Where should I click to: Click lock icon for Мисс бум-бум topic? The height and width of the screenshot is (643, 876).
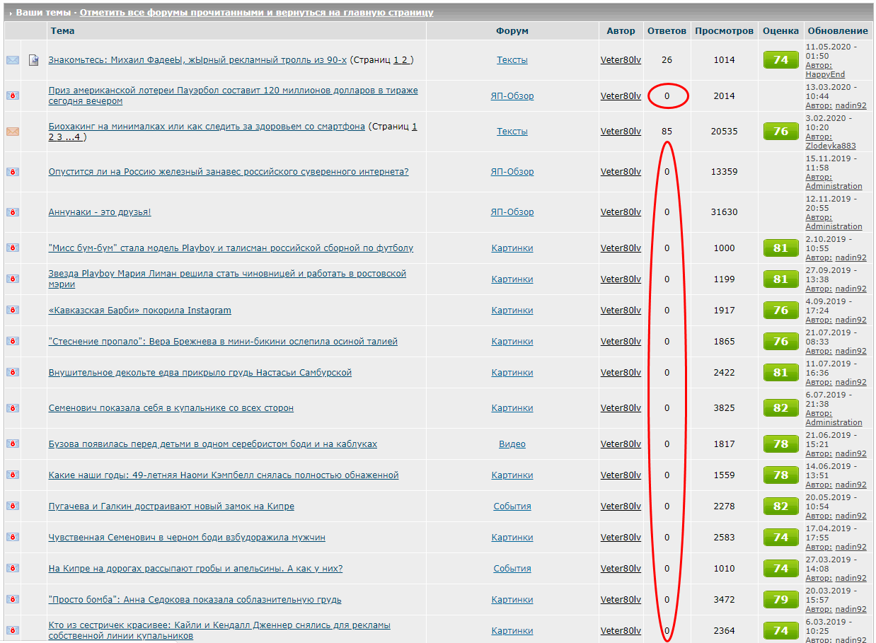(x=13, y=248)
